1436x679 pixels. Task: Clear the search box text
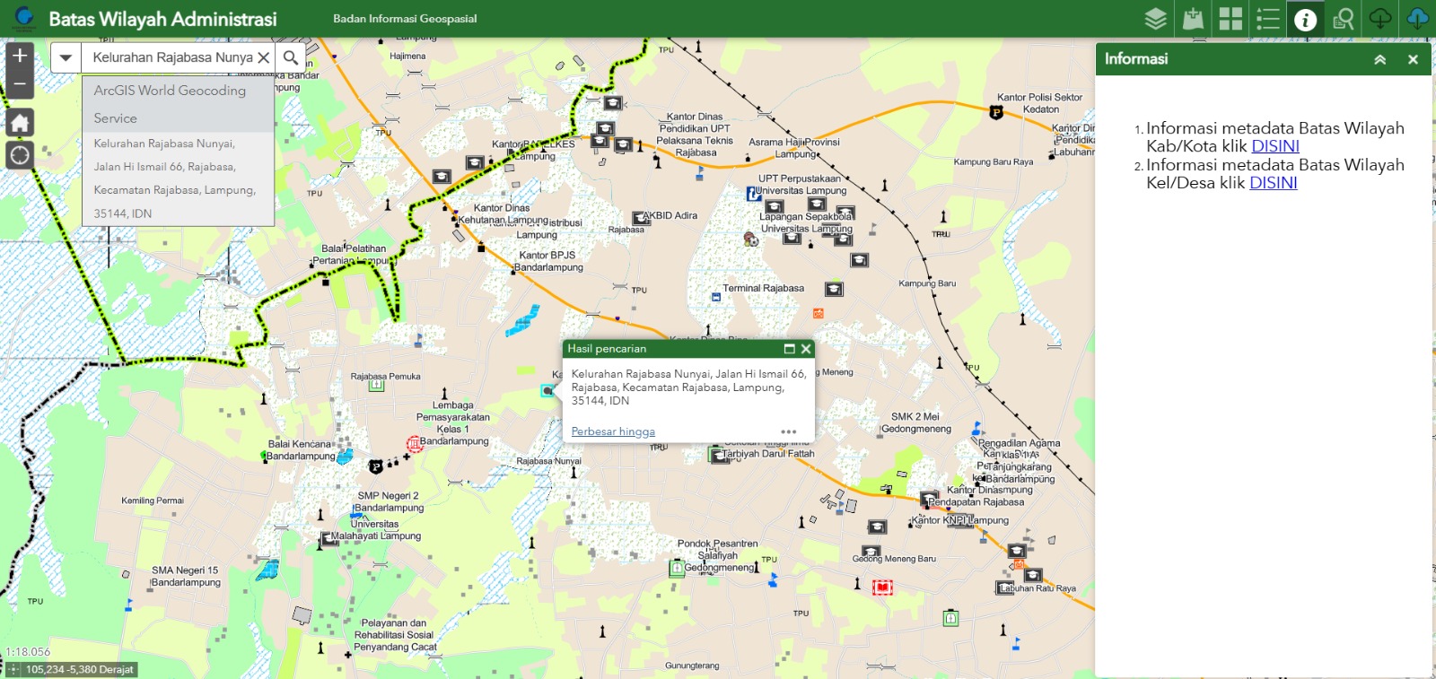[x=264, y=57]
